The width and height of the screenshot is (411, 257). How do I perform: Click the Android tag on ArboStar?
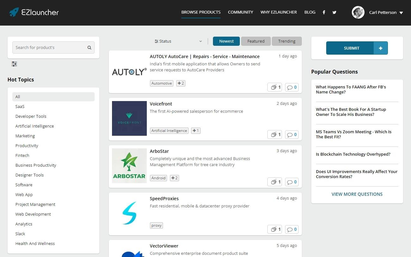pos(159,178)
